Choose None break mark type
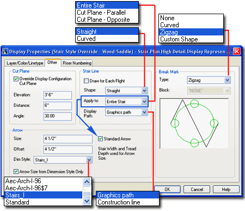This screenshot has height=211, width=245. [191, 18]
